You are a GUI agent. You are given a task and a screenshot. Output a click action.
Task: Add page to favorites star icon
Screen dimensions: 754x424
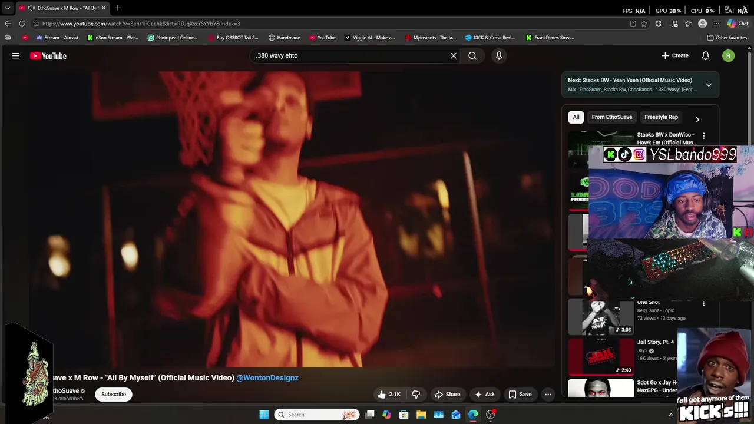click(x=644, y=24)
